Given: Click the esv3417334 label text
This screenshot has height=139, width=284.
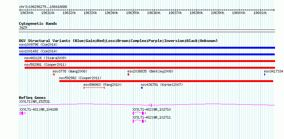Looking at the screenshot, I should (x=273, y=71).
